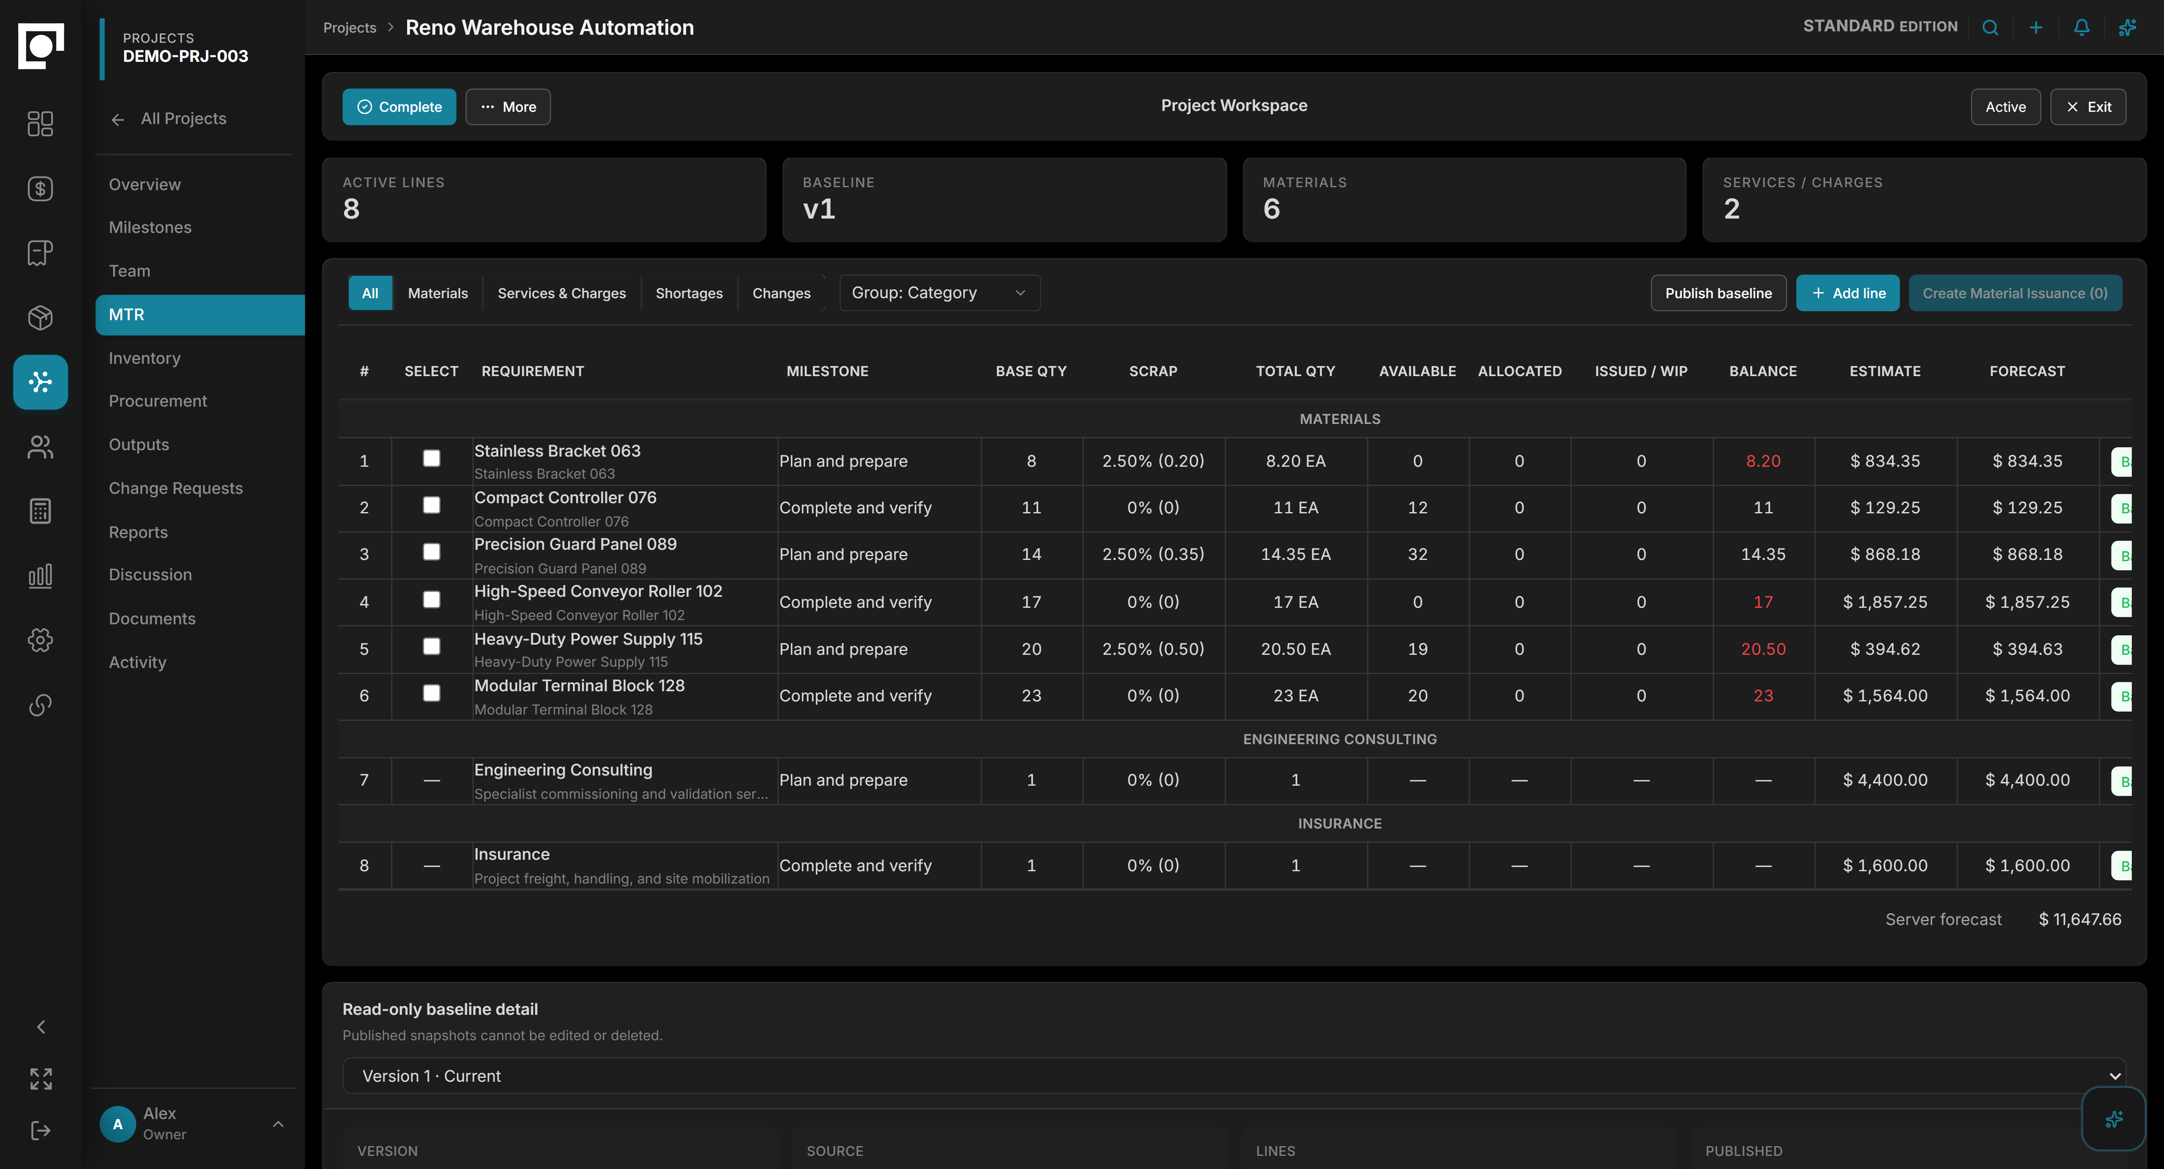
Task: Click the red 8.20 balance value
Action: [x=1762, y=461]
